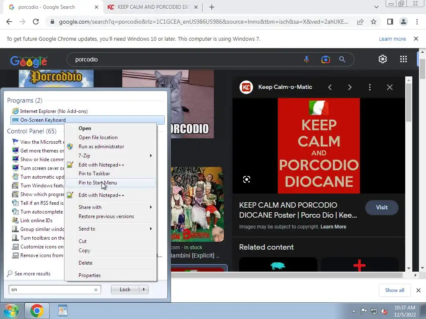The image size is (426, 319).
Task: Open Chrome three-dot menu
Action: (x=417, y=22)
